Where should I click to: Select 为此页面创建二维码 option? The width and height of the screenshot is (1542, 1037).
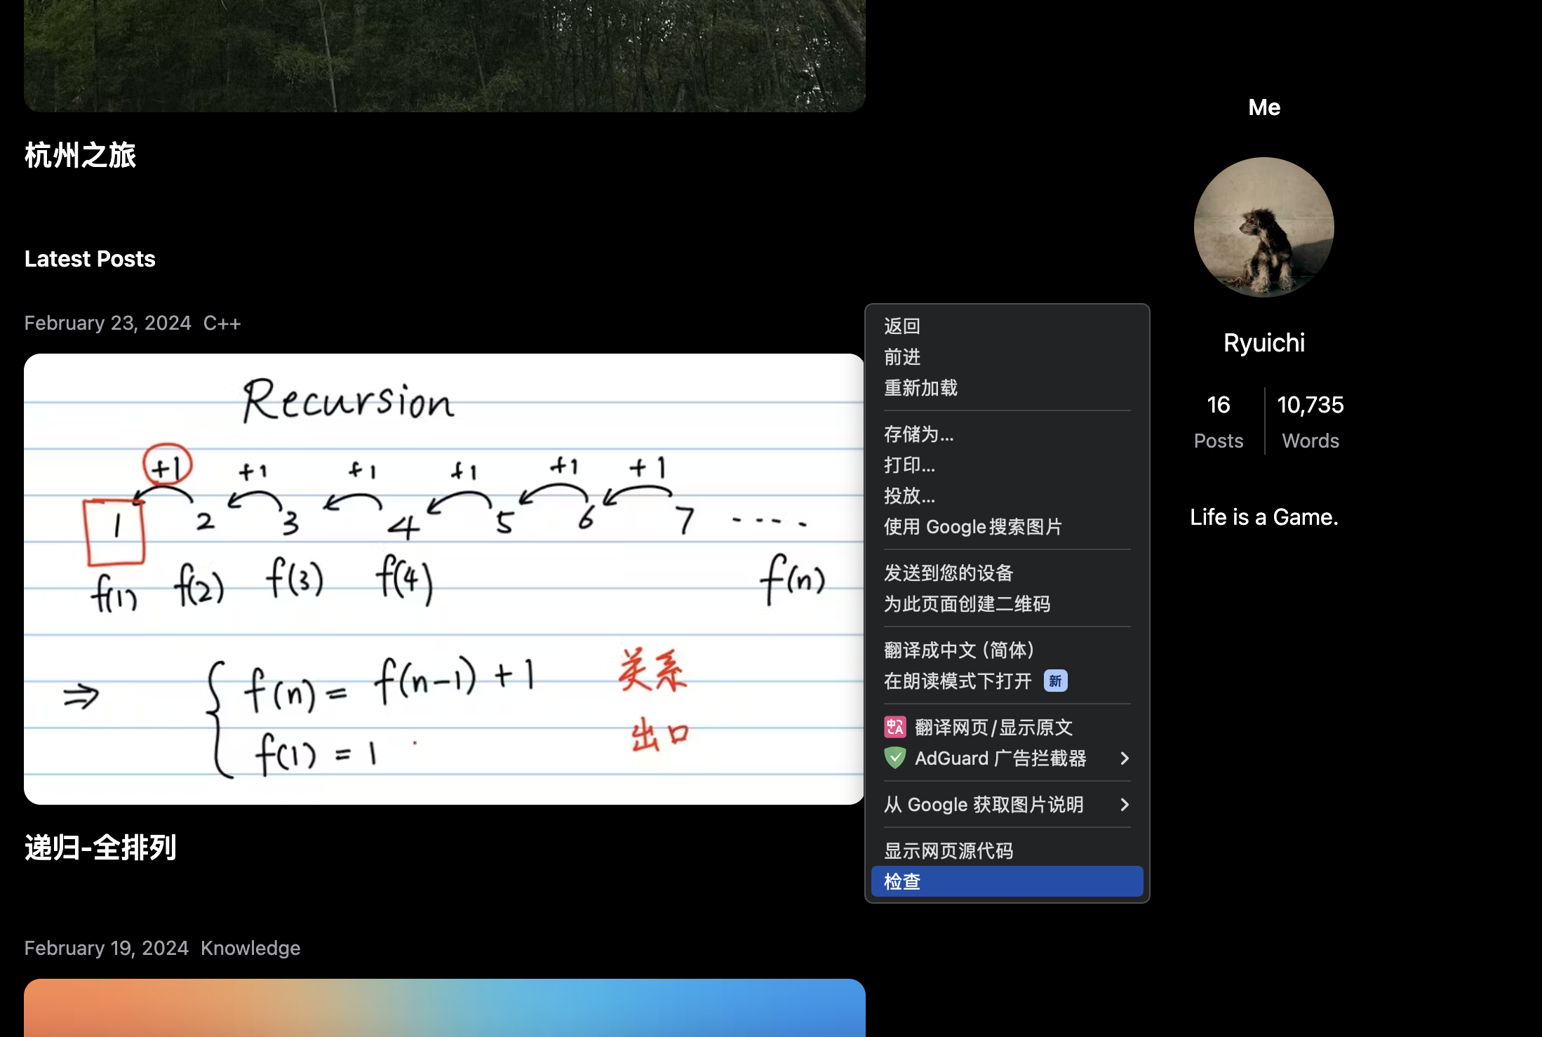click(x=967, y=603)
